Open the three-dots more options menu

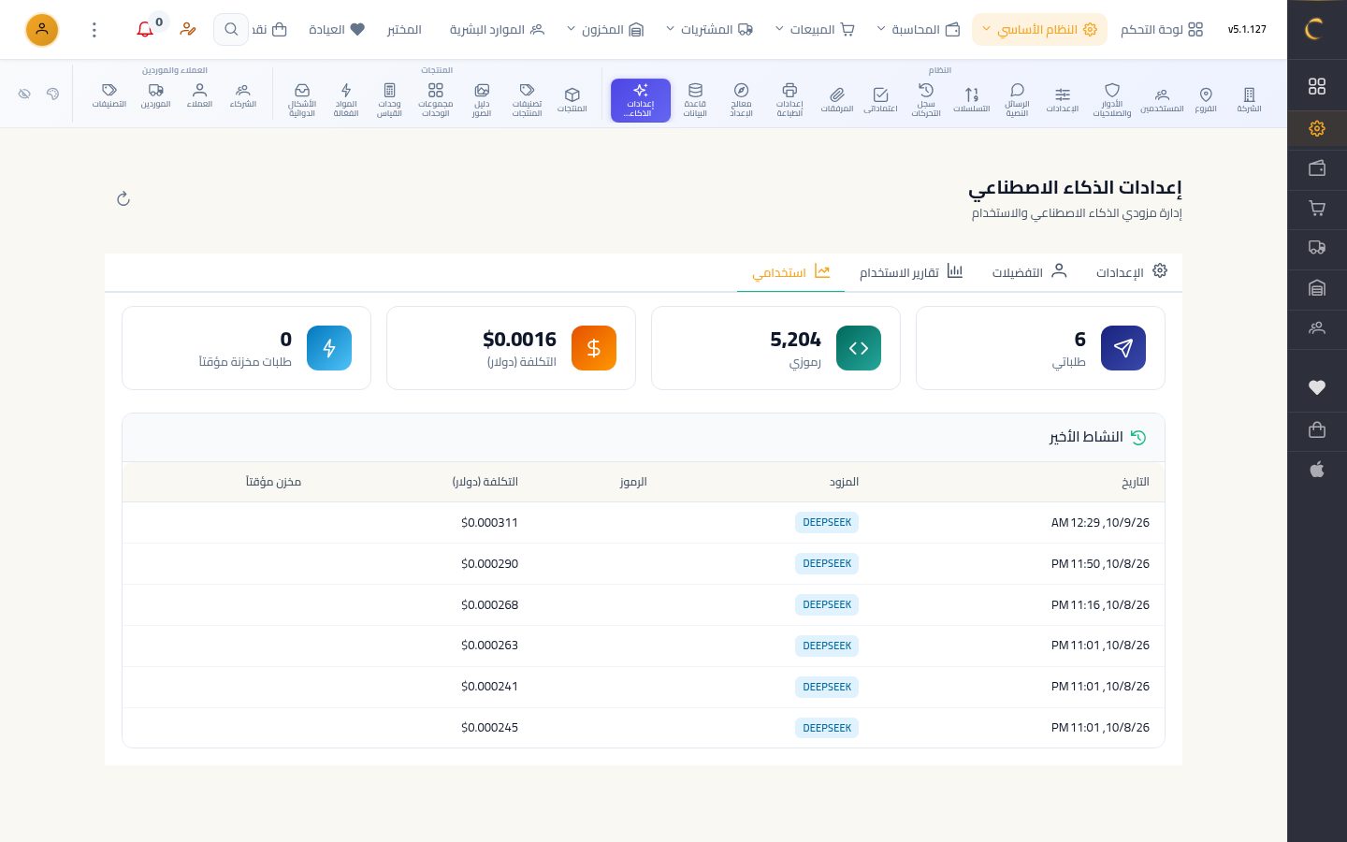pyautogui.click(x=94, y=30)
